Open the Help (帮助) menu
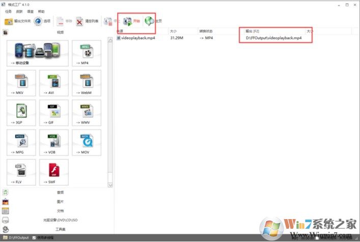 [41, 12]
